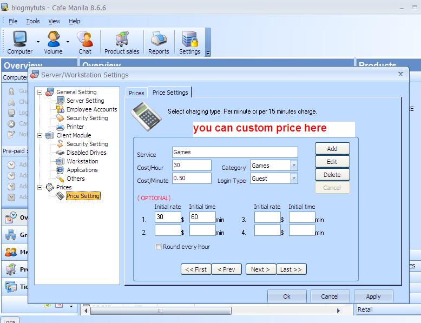Click the Delete button
Viewport: 421px width, 323px height.
point(332,175)
